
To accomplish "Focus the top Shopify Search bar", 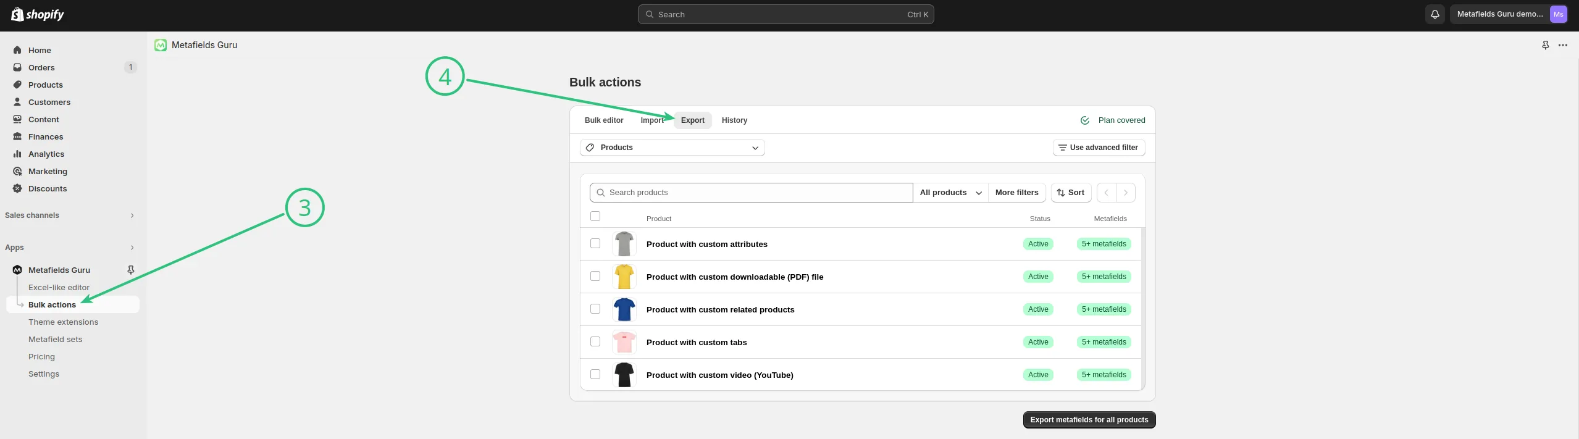I will 785,14.
